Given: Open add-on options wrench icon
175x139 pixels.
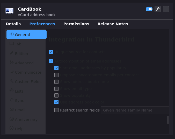Looking at the screenshot, I should [x=157, y=9].
